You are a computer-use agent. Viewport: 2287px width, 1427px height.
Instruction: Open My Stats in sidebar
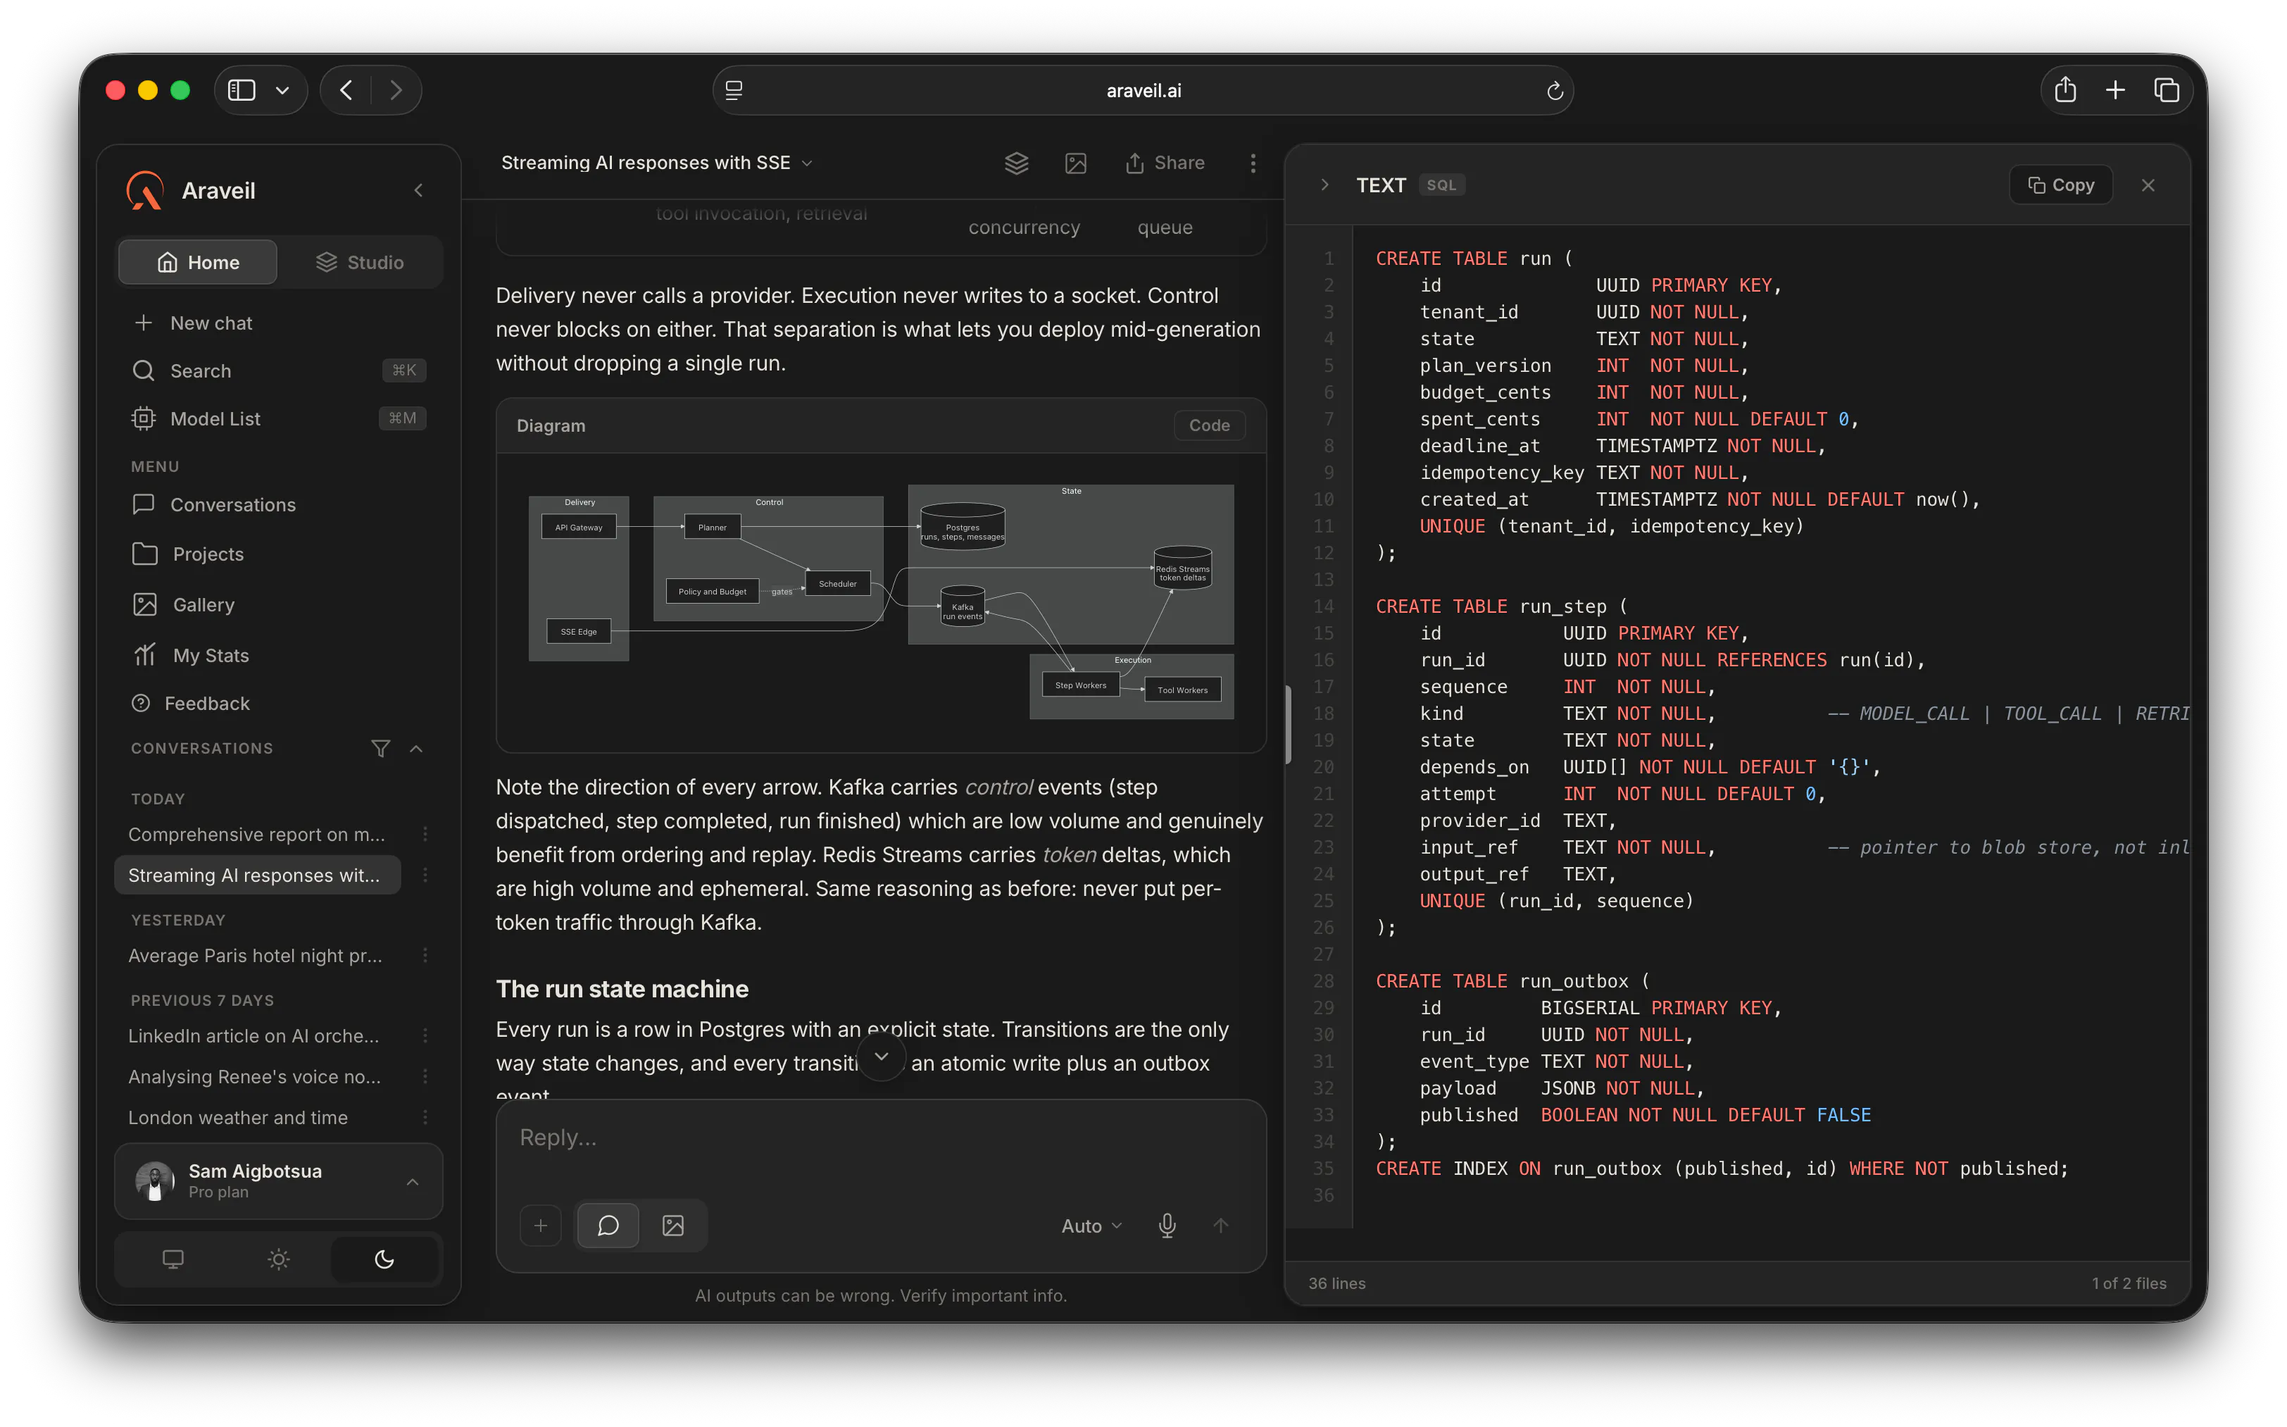click(278, 655)
